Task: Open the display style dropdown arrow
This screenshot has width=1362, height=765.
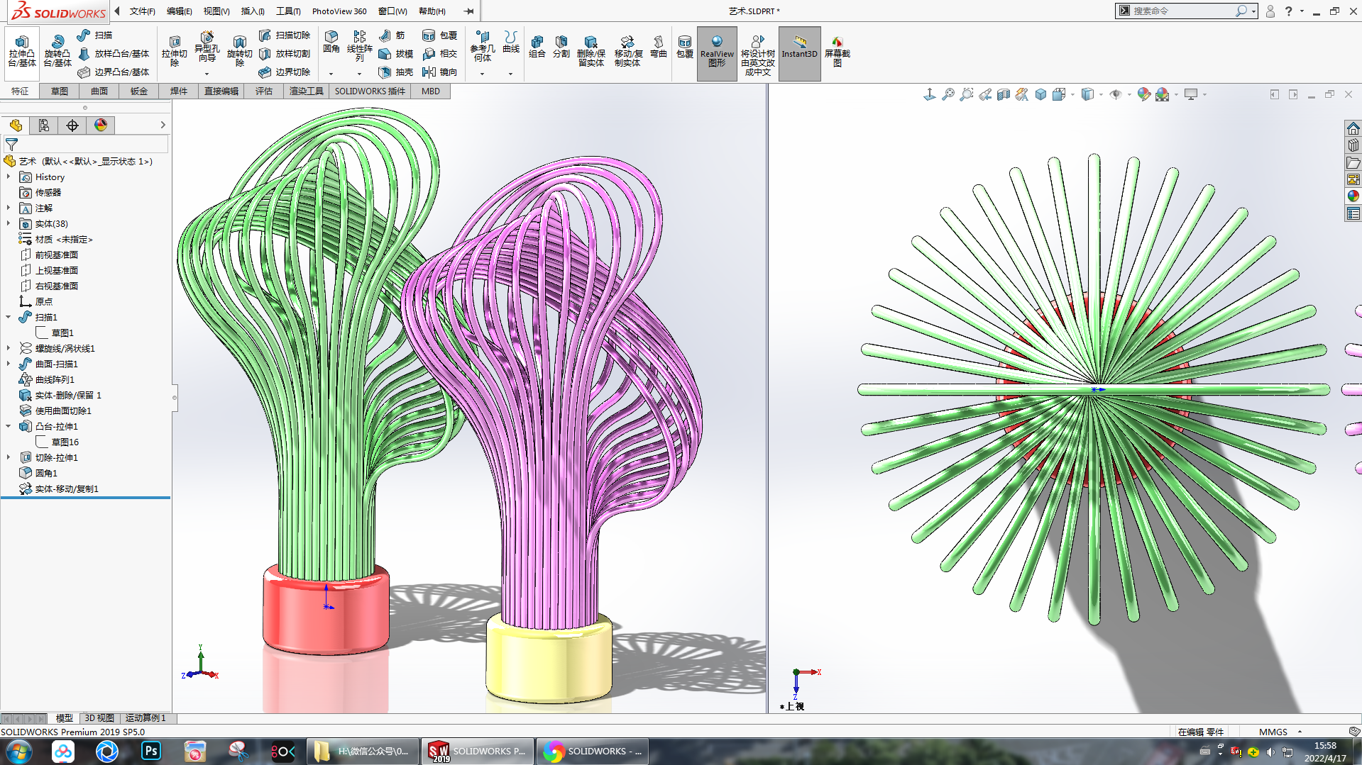Action: (1100, 94)
